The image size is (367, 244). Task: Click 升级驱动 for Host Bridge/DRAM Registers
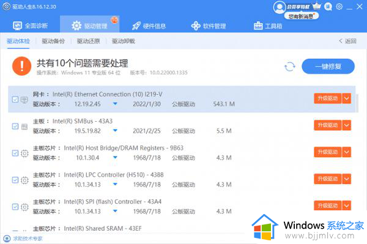pyautogui.click(x=328, y=152)
